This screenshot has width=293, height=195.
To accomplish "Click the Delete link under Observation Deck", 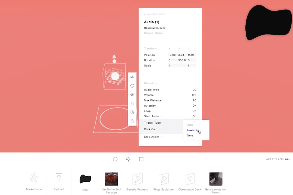I will (159, 33).
